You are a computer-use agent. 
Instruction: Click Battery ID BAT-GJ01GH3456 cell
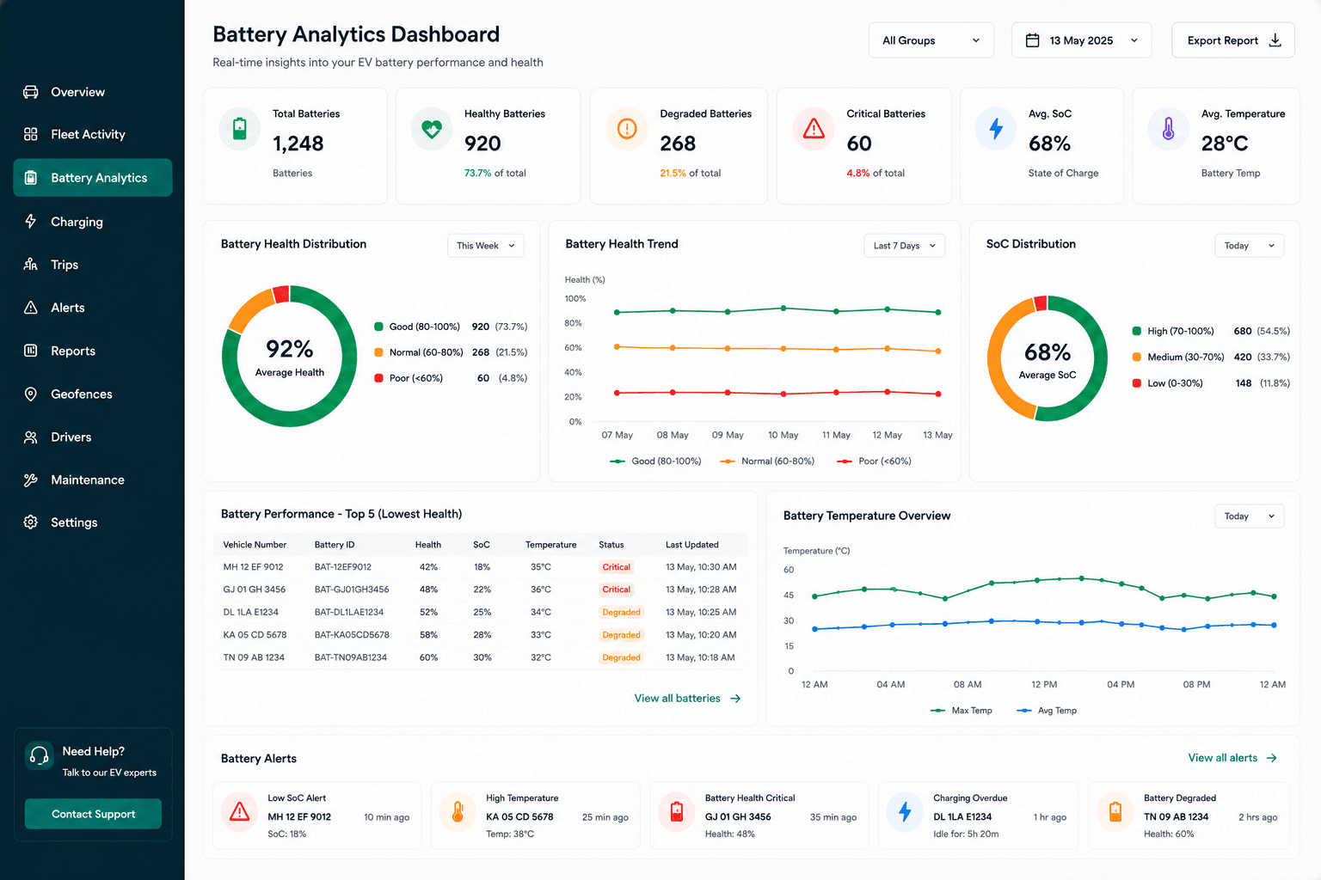(x=352, y=590)
